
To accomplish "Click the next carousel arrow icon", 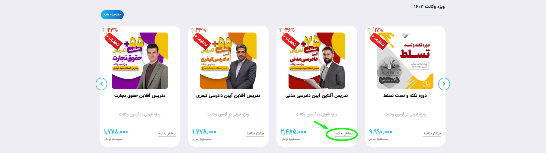I will [x=444, y=84].
